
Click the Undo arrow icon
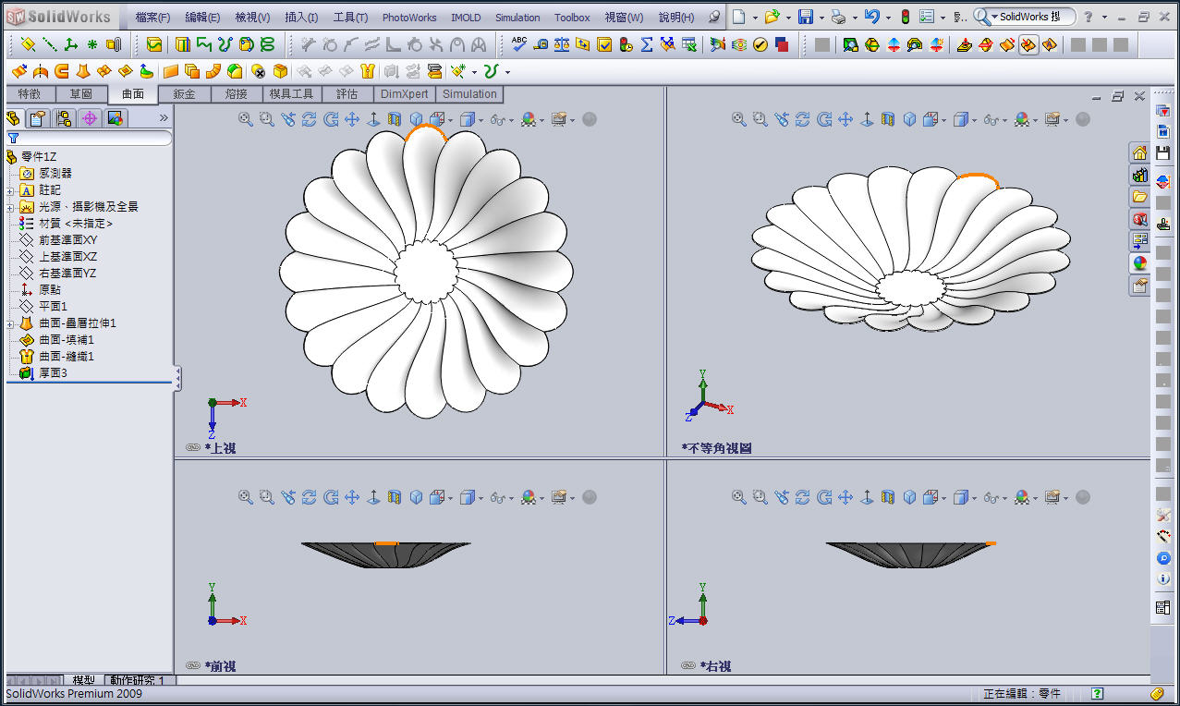click(x=871, y=17)
